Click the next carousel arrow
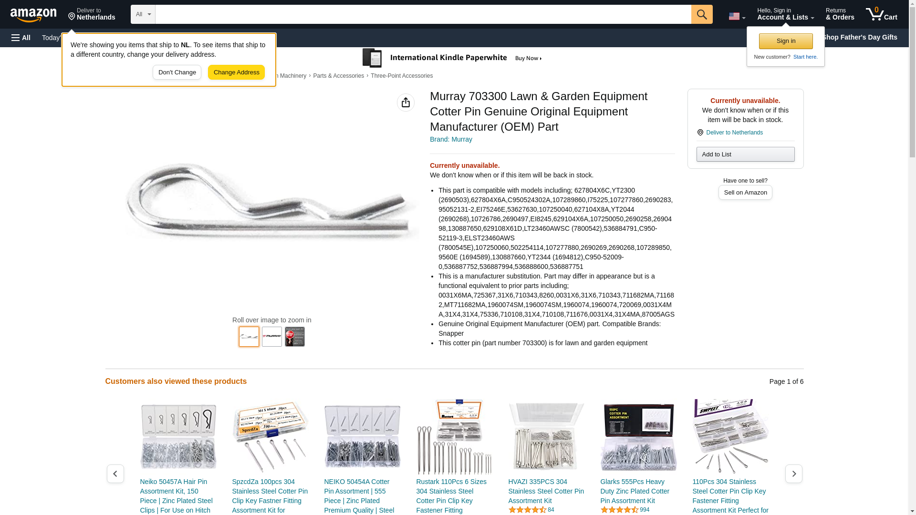916x515 pixels. [794, 474]
